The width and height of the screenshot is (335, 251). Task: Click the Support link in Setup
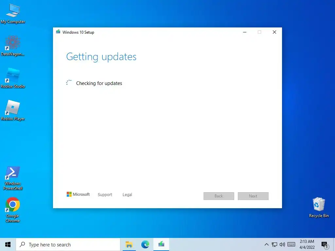point(105,195)
